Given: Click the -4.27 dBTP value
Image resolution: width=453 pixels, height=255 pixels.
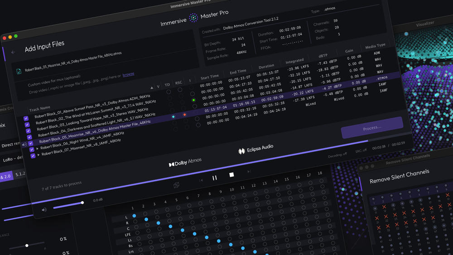Looking at the screenshot, I should (332, 87).
